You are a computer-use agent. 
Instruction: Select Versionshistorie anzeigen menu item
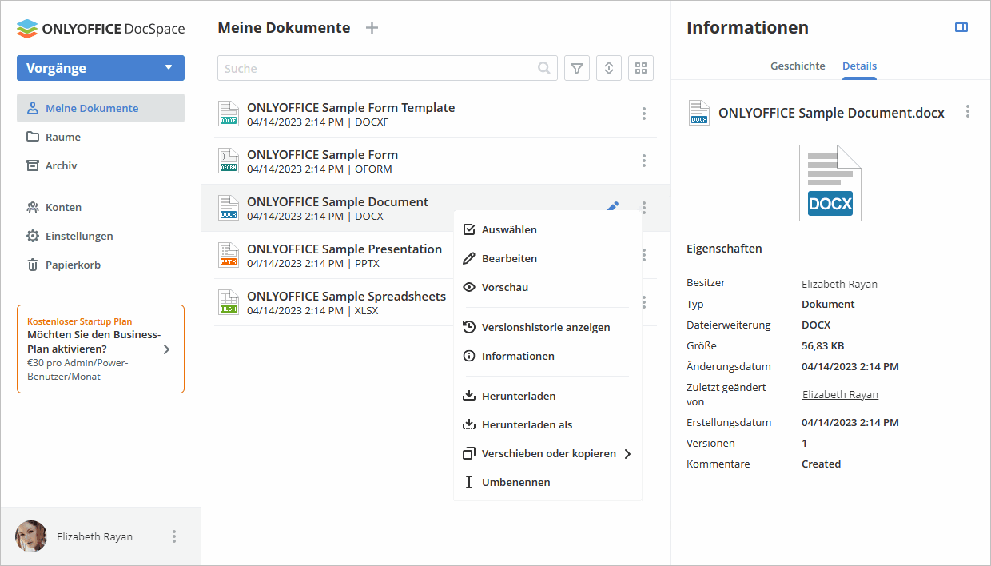pos(547,327)
